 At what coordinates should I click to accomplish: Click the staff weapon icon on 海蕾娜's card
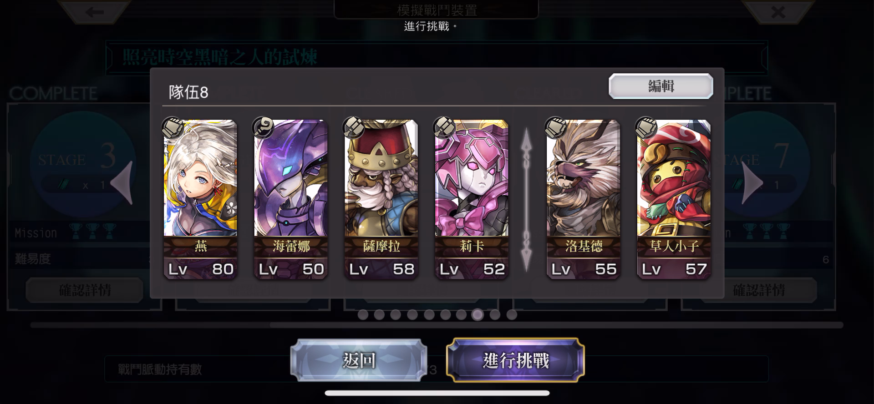263,127
